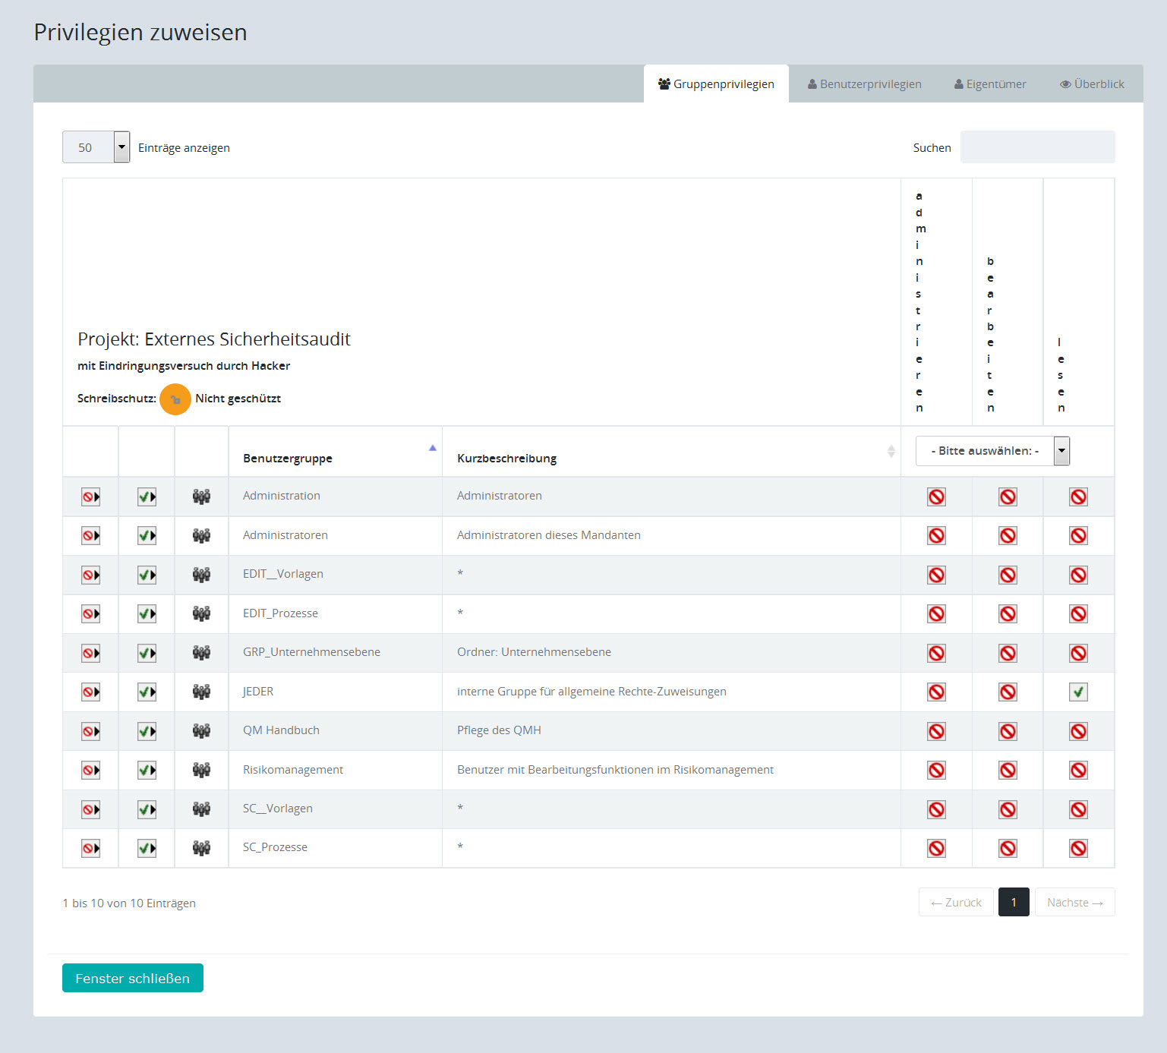1167x1053 pixels.
Task: Click the deny-all icon for SC_Prozesse row
Action: tap(90, 849)
